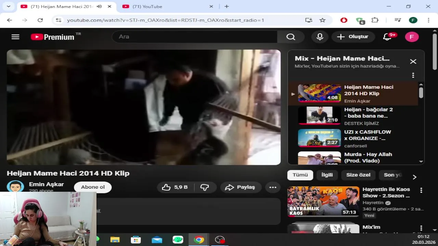The image size is (438, 246).
Task: Open Chrome tab search dropdown
Action: [8, 6]
